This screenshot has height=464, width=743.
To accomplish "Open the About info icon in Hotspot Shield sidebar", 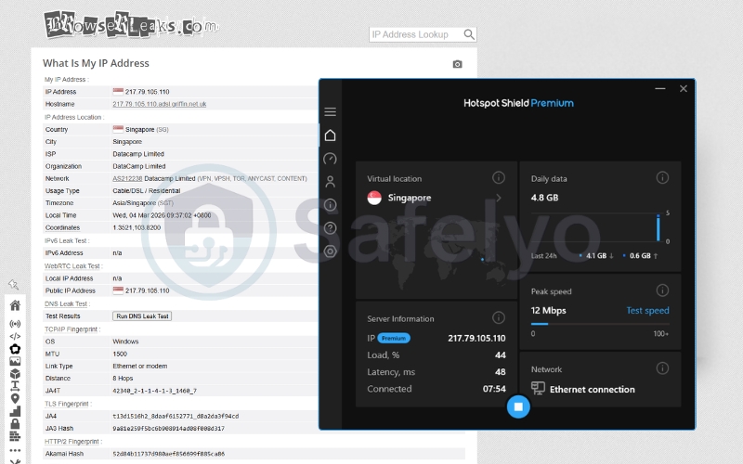I will (x=331, y=204).
